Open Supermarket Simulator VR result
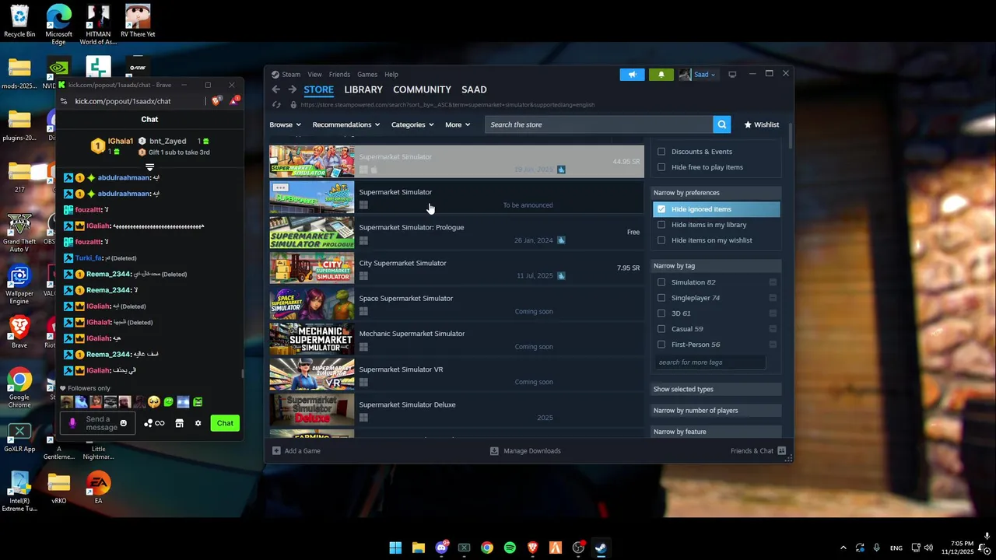996x560 pixels. click(457, 375)
